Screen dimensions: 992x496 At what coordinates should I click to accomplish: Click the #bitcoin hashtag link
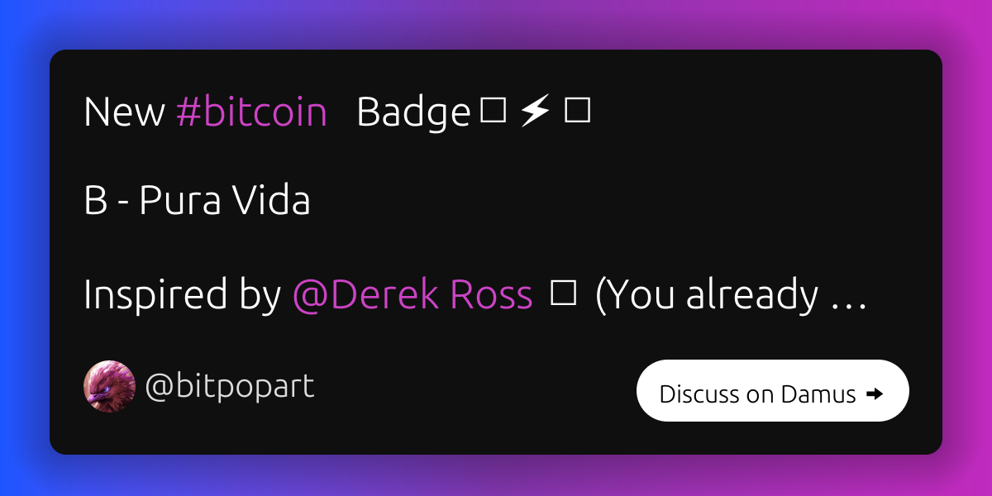pos(251,112)
